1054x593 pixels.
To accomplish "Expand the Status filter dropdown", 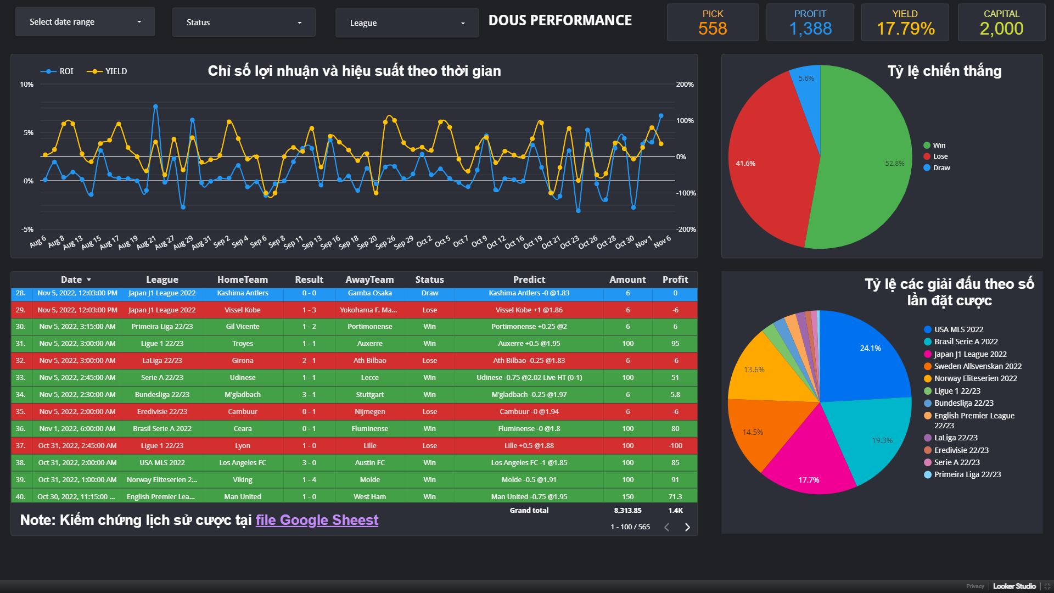I will coord(244,23).
